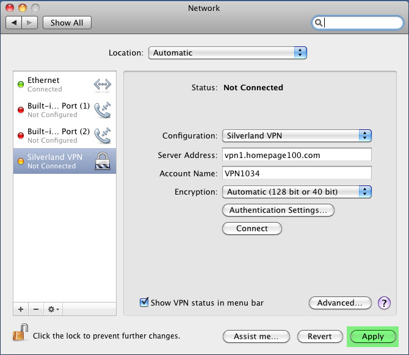Remove selected service with minus button
409x355 pixels.
pos(36,309)
